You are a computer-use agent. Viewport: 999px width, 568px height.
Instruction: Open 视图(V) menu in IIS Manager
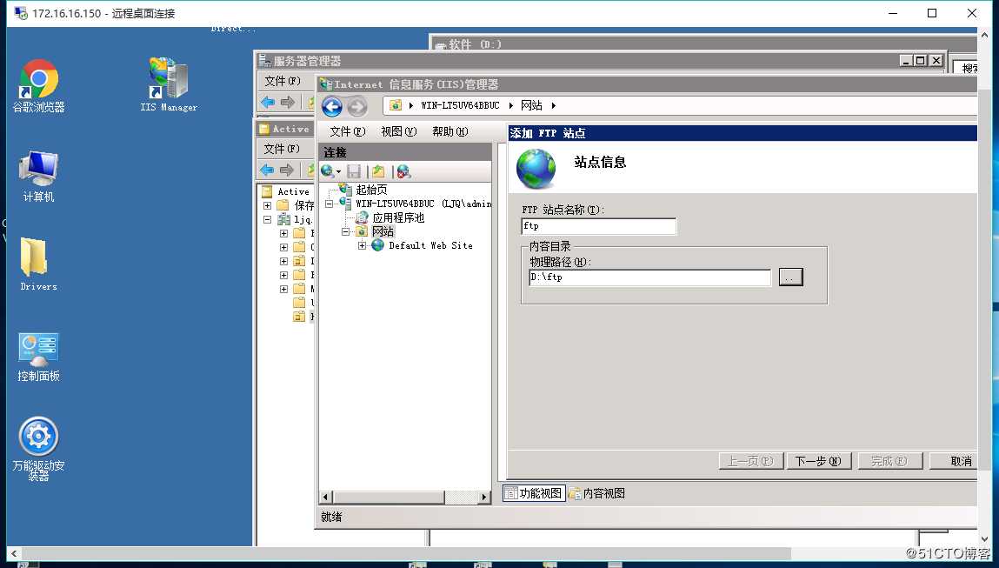[x=398, y=131]
